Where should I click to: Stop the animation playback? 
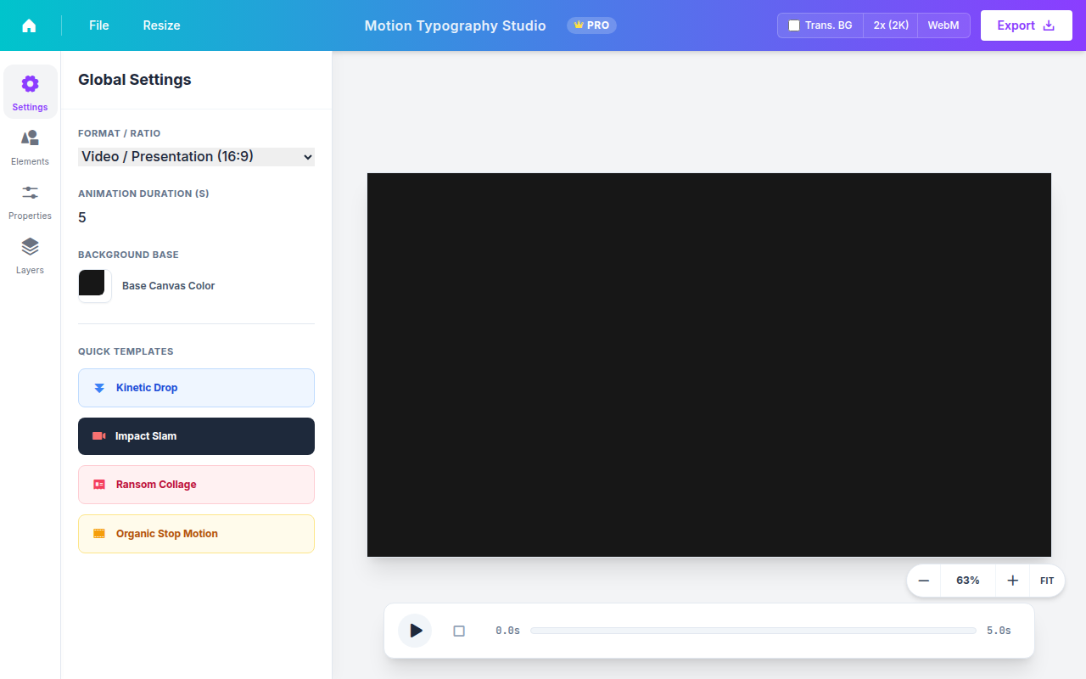[459, 631]
